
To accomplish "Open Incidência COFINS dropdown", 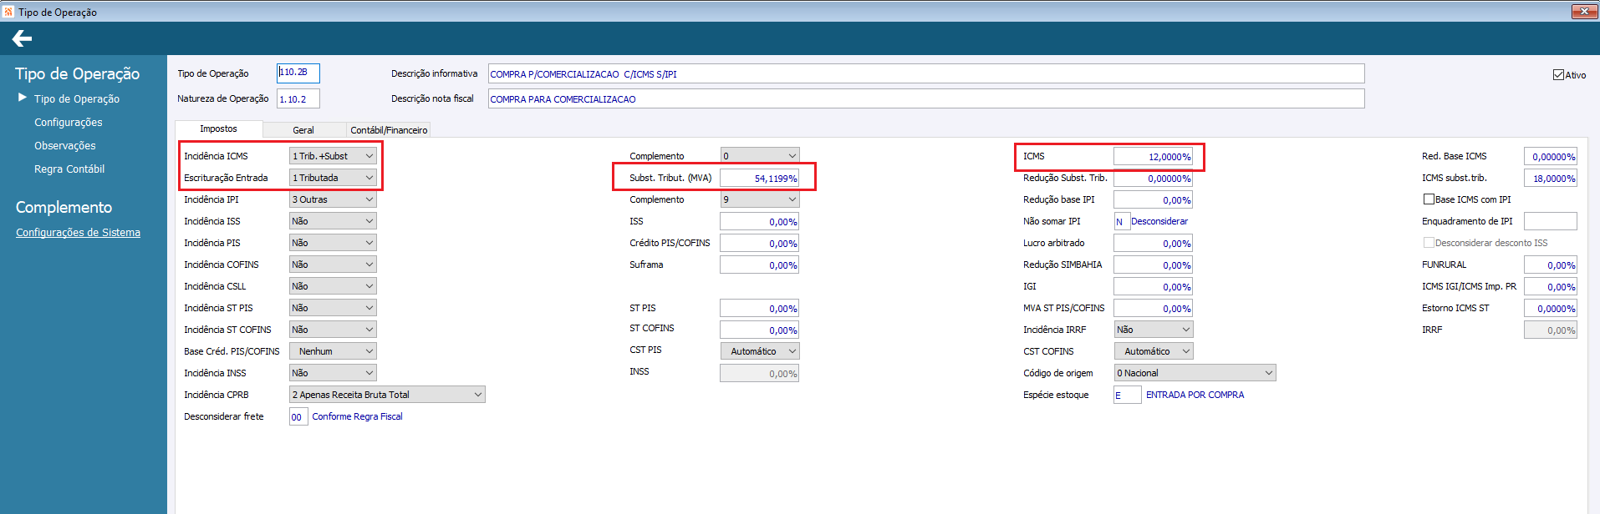I will click(333, 265).
